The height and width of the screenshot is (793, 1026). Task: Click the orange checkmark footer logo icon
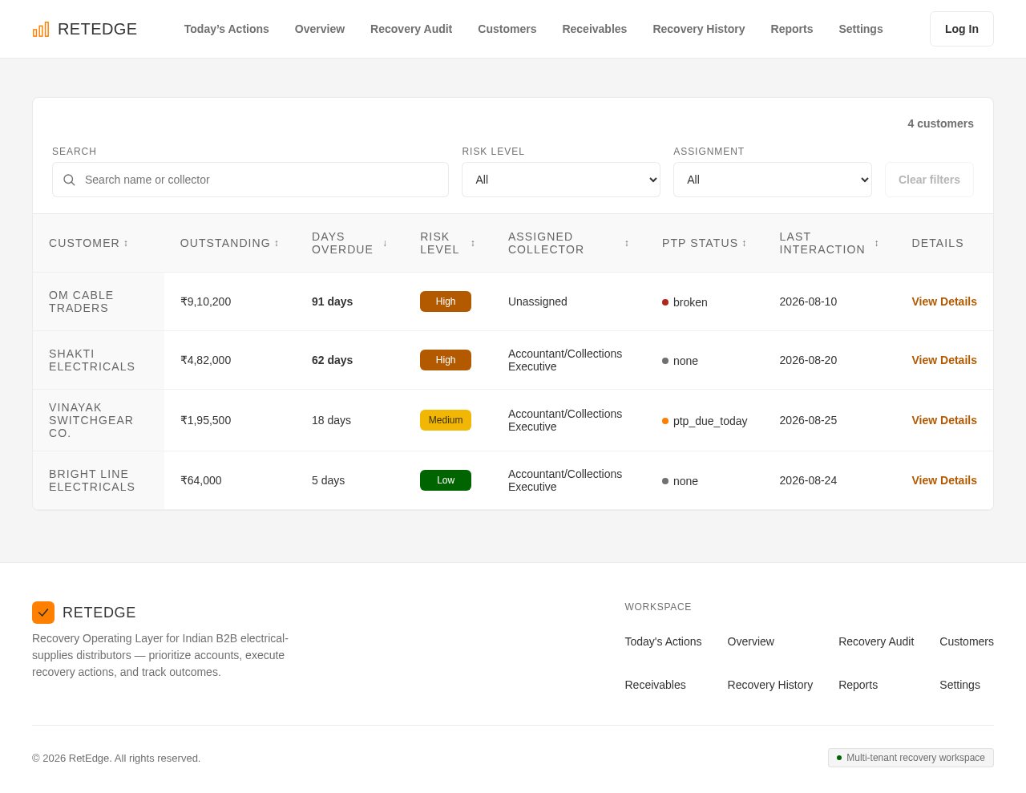(43, 613)
